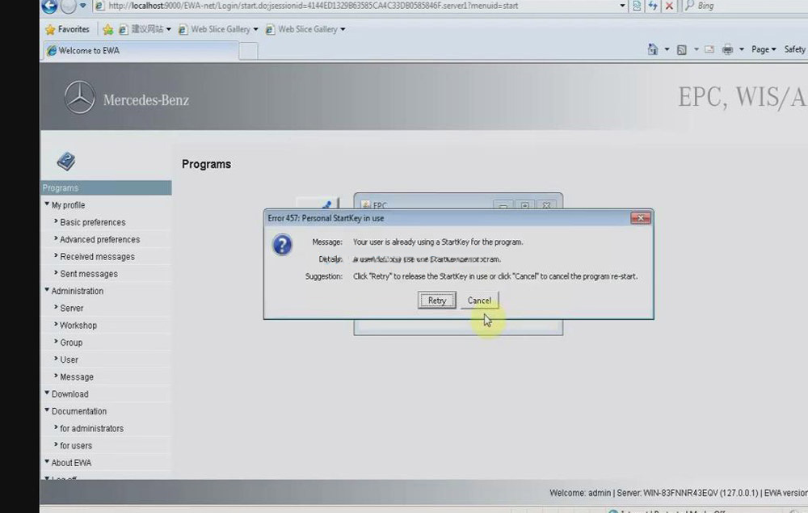Click the Refresh page icon
808x513 pixels.
653,6
